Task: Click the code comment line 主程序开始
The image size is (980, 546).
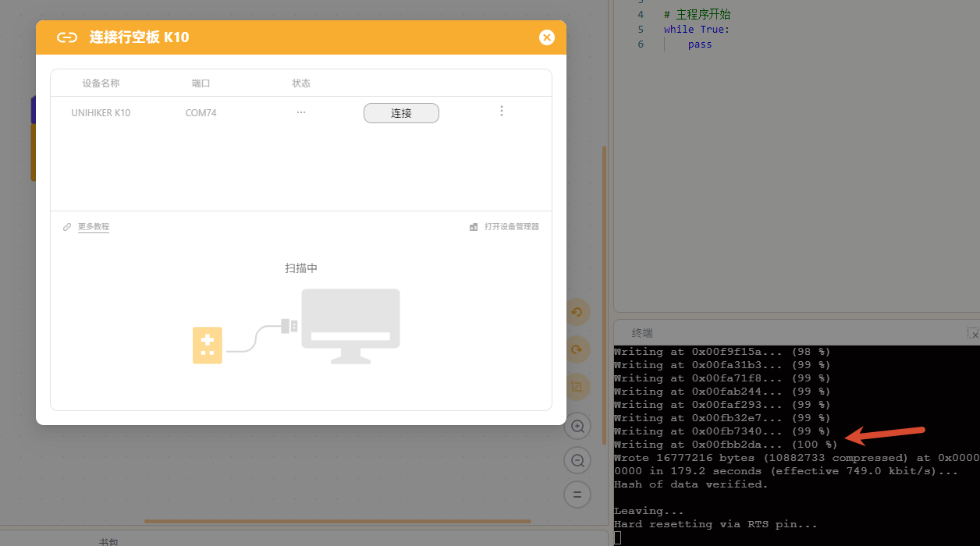Action: (697, 15)
